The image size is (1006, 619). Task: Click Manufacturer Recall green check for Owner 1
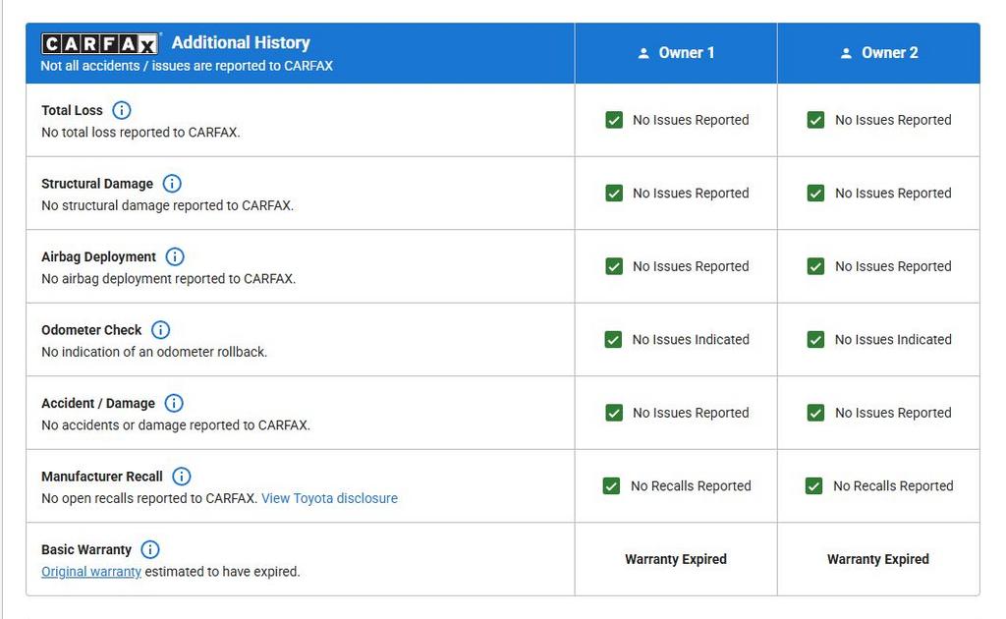pyautogui.click(x=611, y=486)
